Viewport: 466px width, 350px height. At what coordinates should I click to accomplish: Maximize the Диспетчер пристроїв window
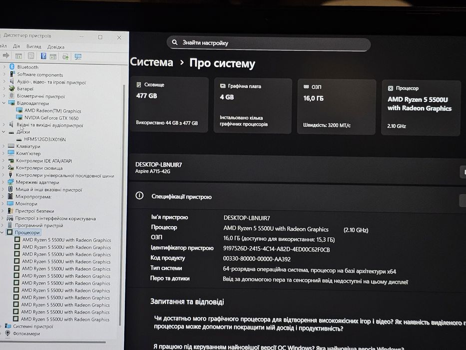pos(100,37)
